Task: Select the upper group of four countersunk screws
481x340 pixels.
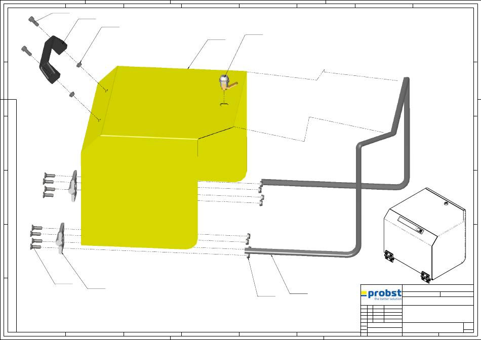Action: click(49, 185)
